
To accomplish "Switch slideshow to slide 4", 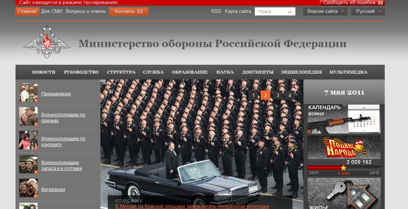I will 289,95.
